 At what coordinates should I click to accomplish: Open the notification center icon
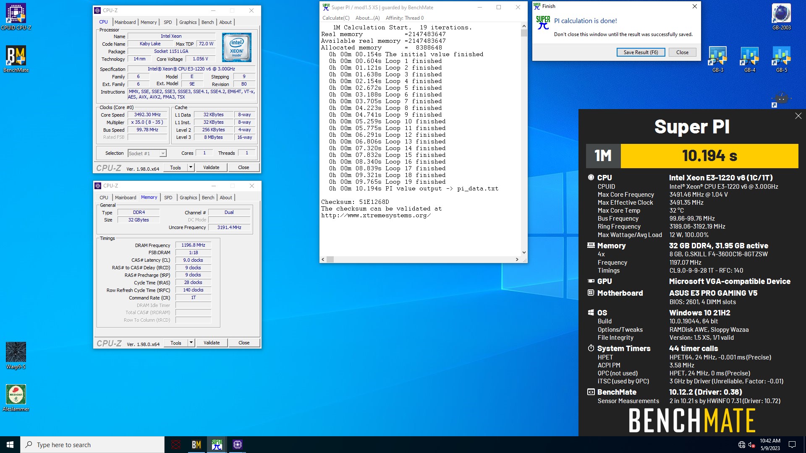click(x=792, y=445)
